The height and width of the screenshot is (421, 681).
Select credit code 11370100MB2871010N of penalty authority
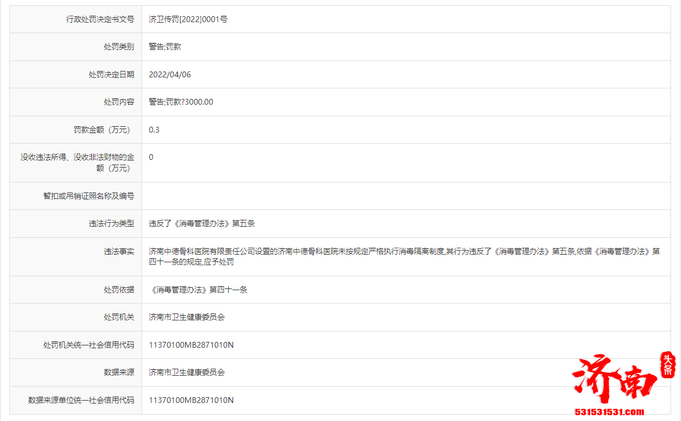pos(191,345)
